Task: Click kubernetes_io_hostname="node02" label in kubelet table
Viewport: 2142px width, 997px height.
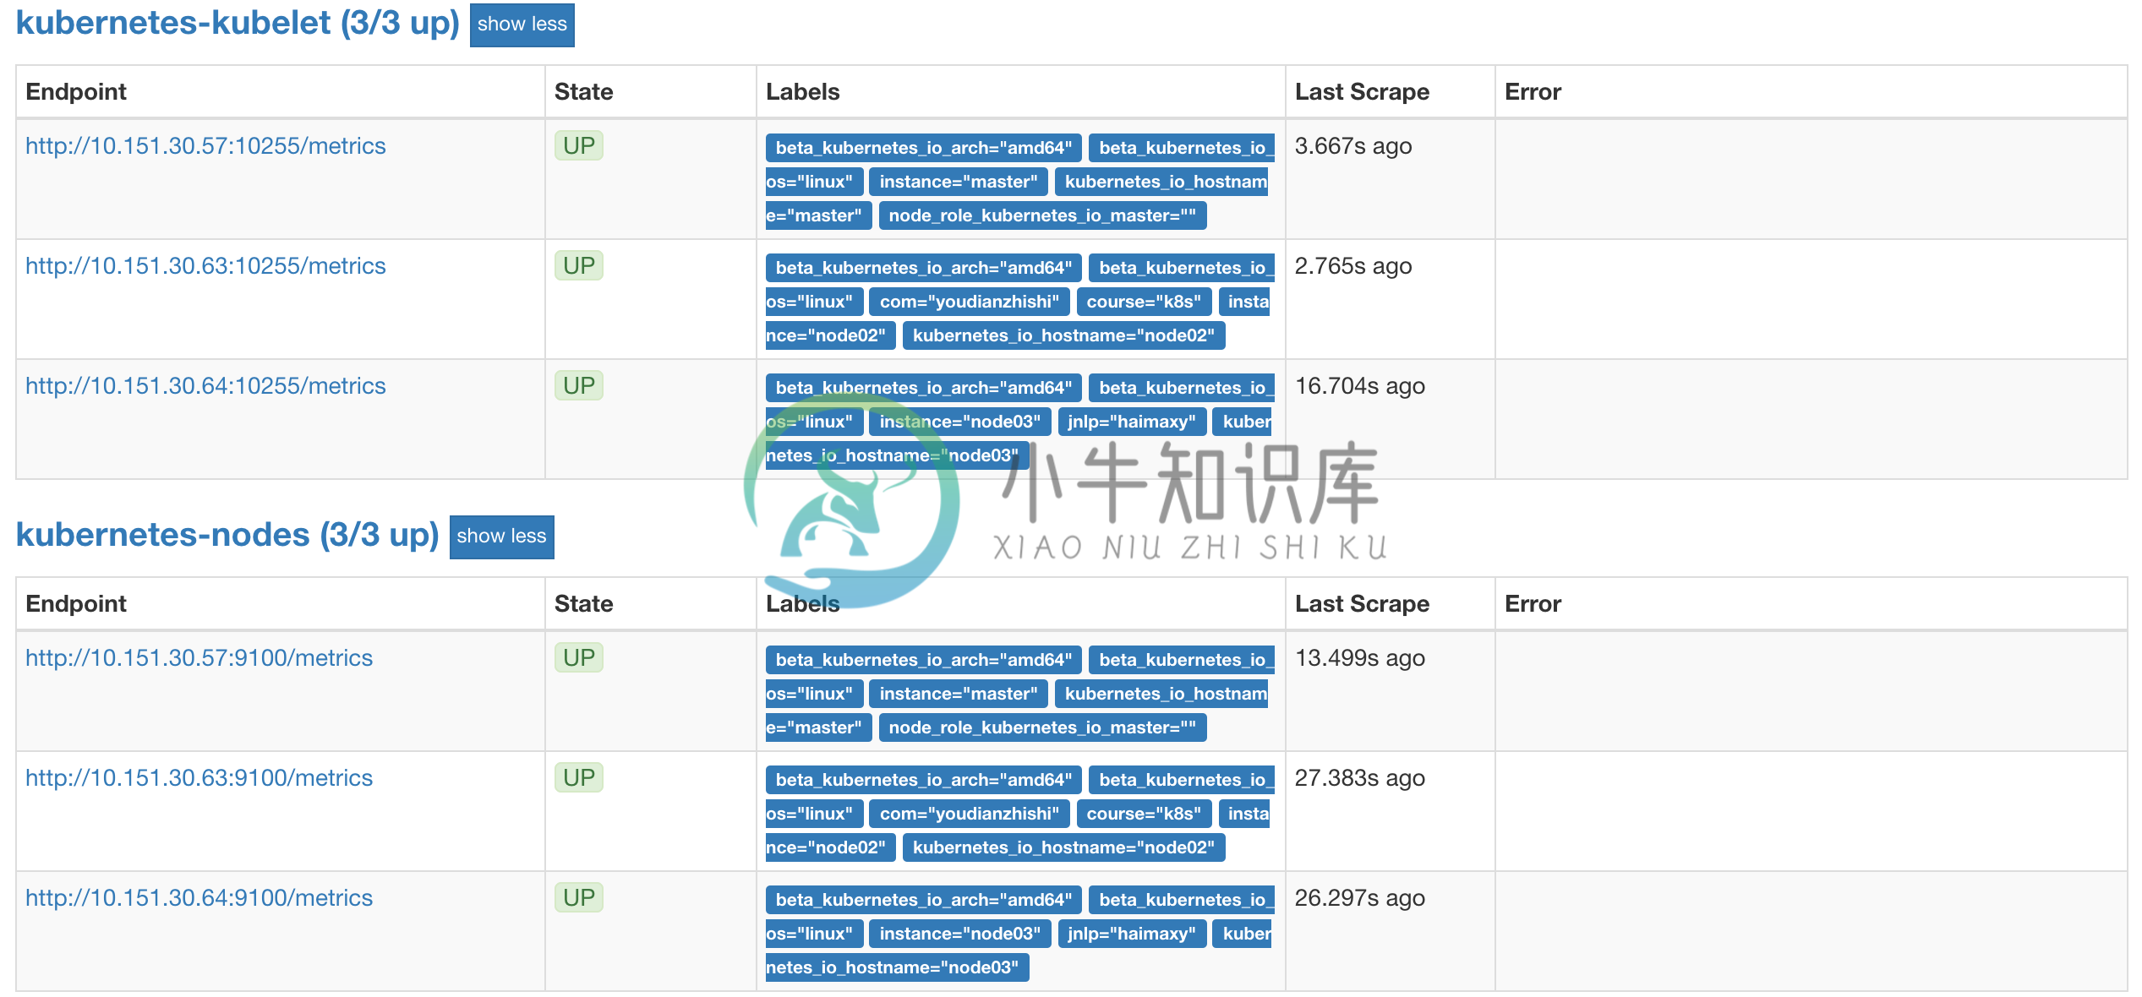Action: click(x=1063, y=335)
